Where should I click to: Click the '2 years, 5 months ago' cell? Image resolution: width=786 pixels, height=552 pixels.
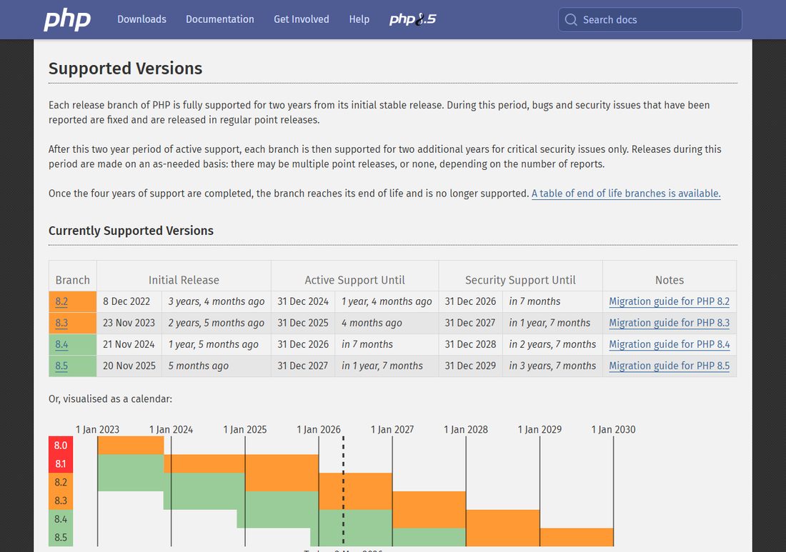(217, 323)
